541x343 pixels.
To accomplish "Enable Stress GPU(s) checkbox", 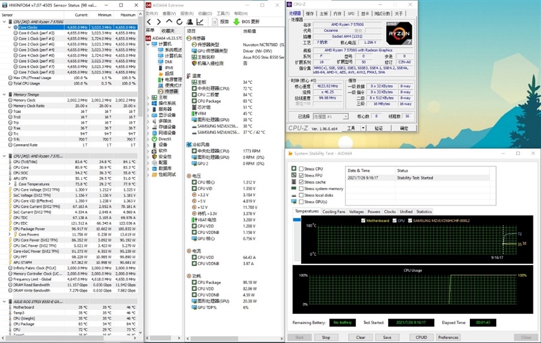I will pyautogui.click(x=301, y=202).
